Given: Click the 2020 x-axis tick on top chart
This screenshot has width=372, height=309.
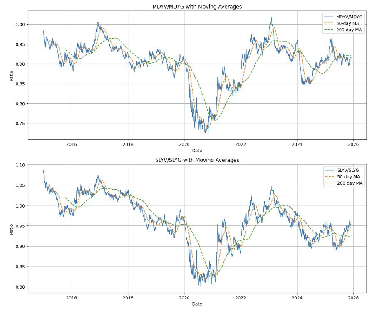Looking at the screenshot, I should pos(184,144).
